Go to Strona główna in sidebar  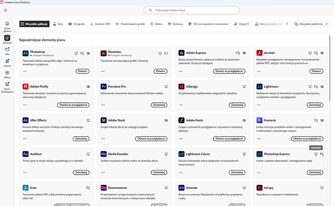pos(7,27)
